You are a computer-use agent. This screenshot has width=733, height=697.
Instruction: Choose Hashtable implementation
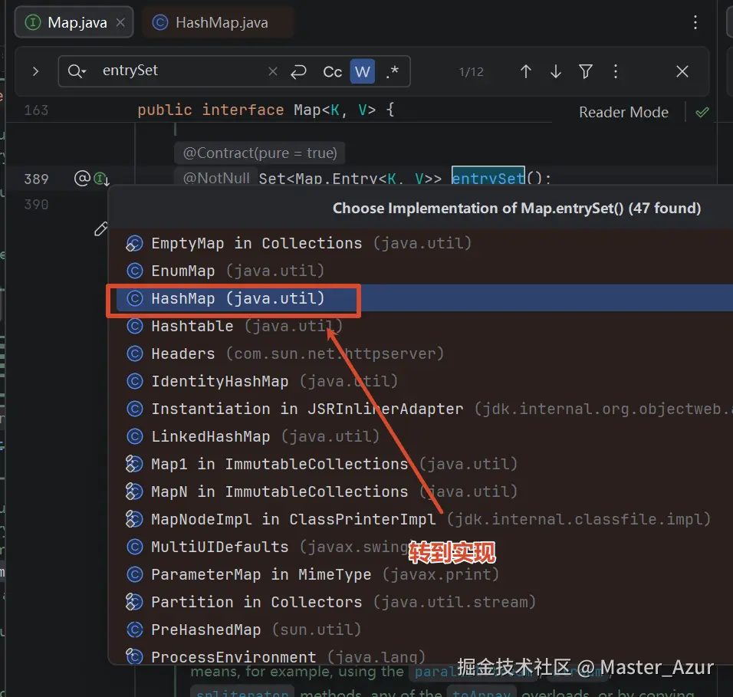[x=420, y=326]
